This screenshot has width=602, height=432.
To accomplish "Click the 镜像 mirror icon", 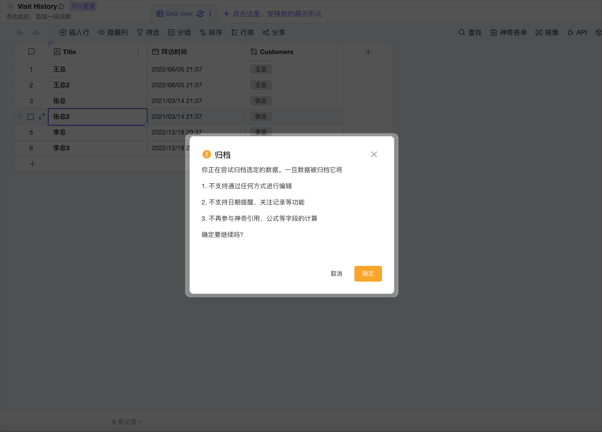I will 546,32.
